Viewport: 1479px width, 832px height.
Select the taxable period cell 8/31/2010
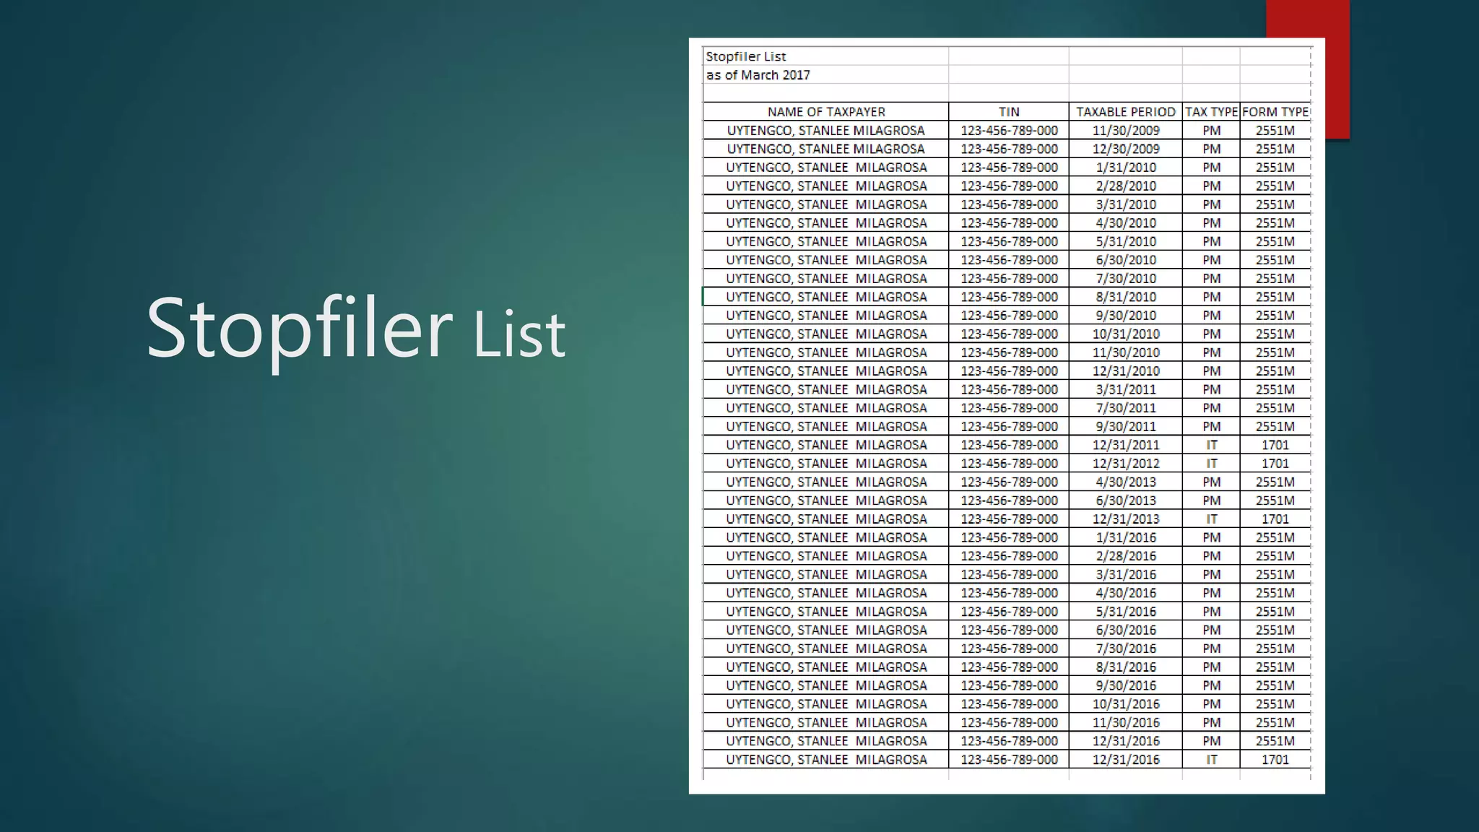point(1125,297)
